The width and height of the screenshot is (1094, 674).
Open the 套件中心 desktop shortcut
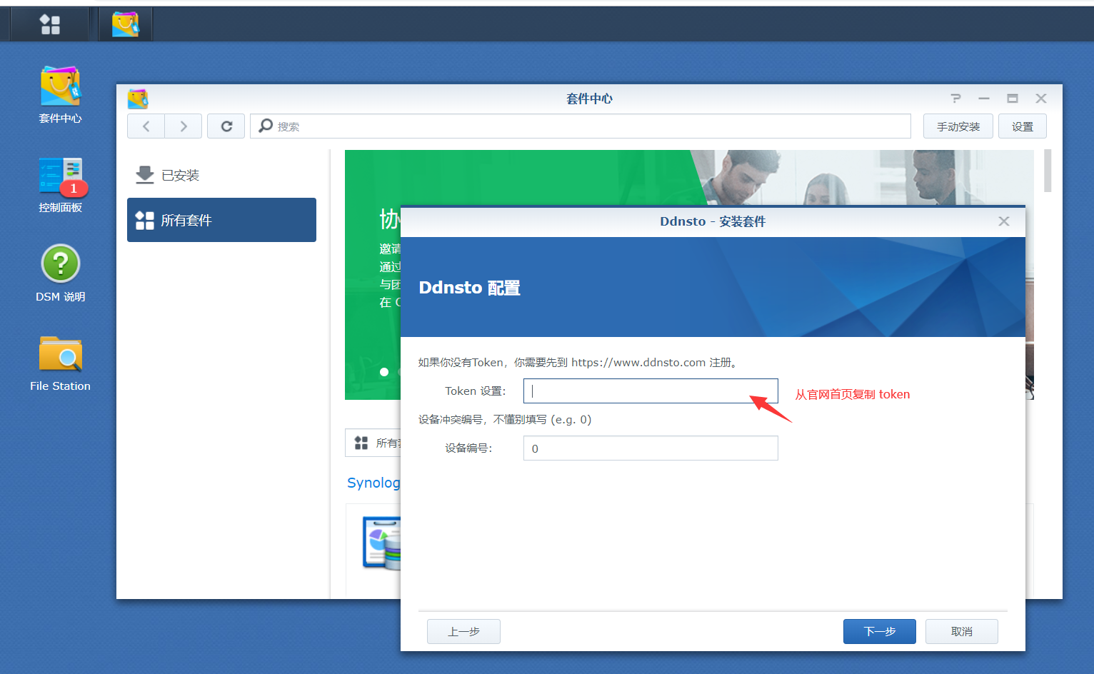point(61,95)
